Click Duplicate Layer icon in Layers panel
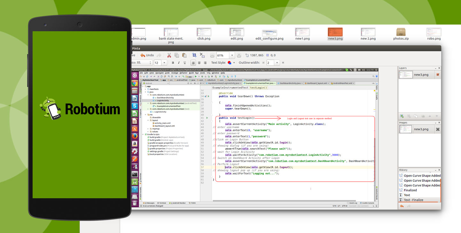The width and height of the screenshot is (461, 233). click(416, 116)
